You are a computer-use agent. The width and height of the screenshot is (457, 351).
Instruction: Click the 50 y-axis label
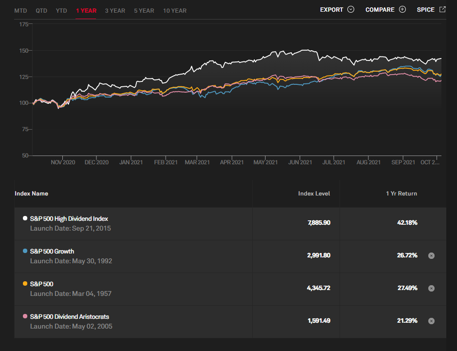pyautogui.click(x=25, y=156)
